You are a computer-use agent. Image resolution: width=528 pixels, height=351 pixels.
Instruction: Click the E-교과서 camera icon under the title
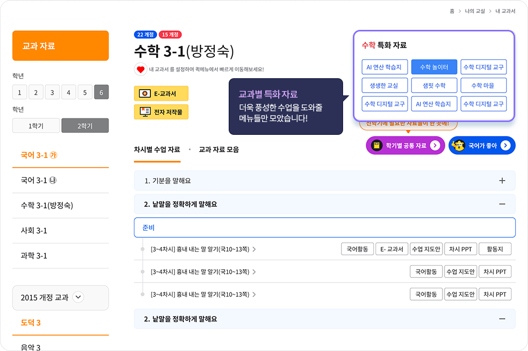tap(145, 94)
